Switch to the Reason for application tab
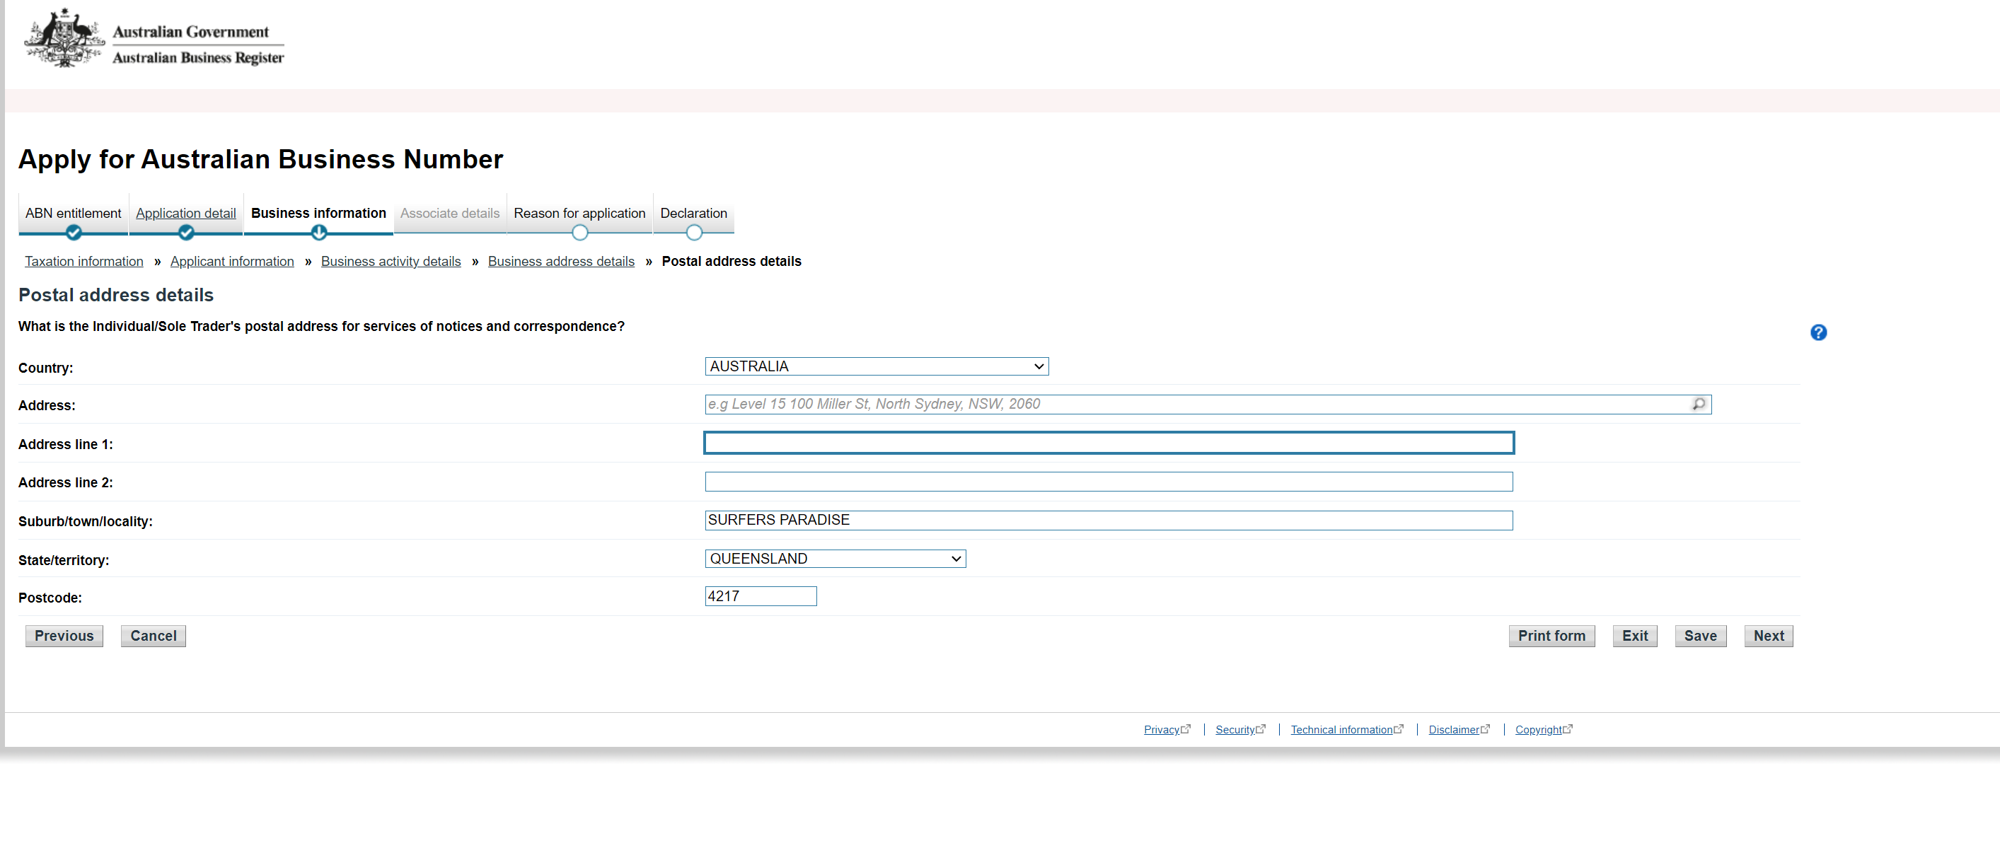This screenshot has height=860, width=2000. click(x=579, y=213)
